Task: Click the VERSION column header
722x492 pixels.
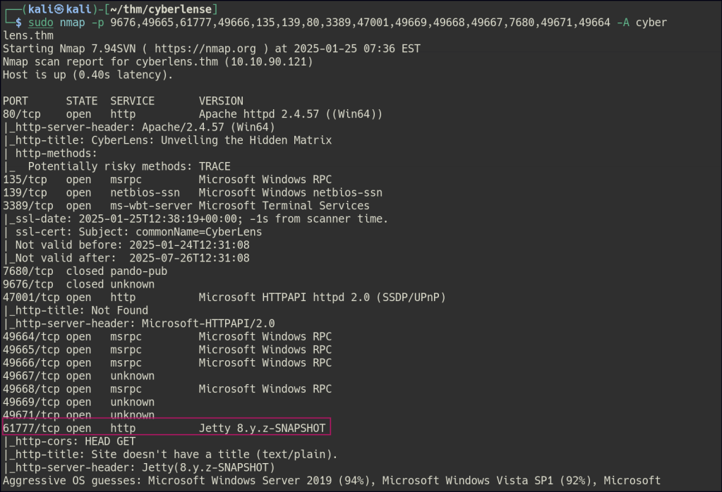Action: pyautogui.click(x=221, y=102)
